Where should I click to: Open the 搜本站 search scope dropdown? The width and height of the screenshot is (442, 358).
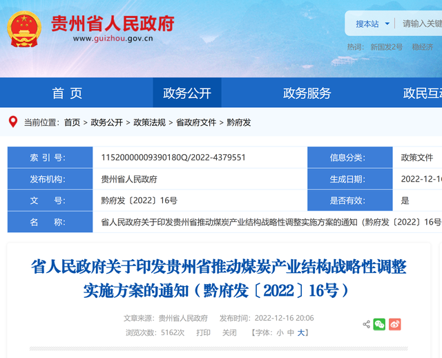click(x=372, y=24)
